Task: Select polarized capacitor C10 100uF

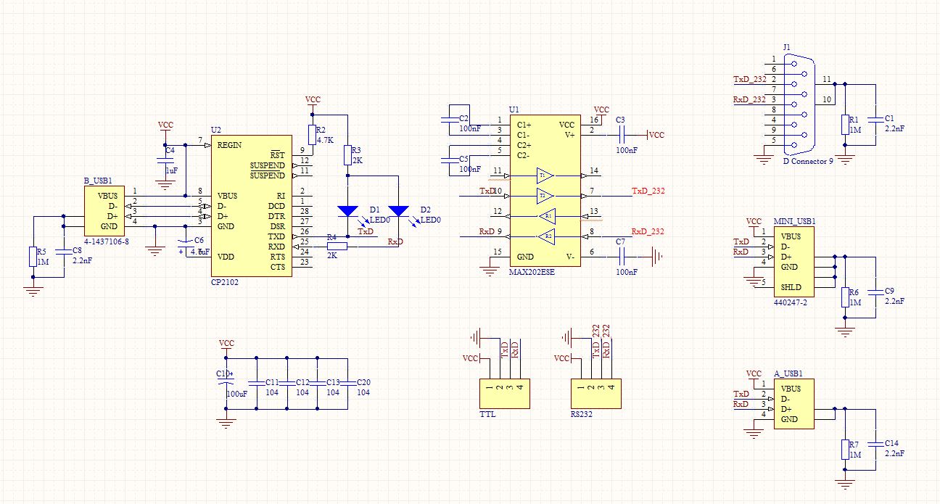Action: click(226, 381)
